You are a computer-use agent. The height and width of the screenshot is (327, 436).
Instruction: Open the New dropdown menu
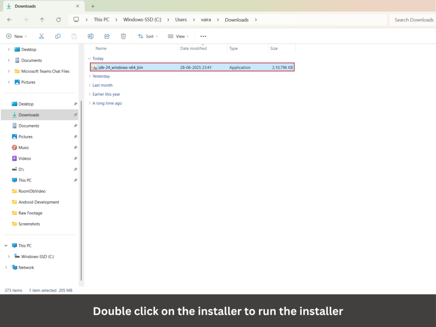17,36
